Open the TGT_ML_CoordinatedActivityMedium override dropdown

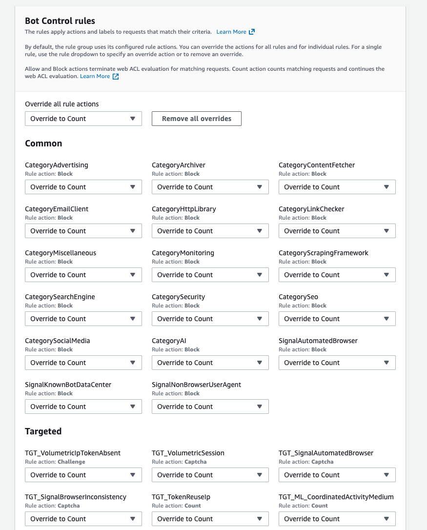click(337, 518)
